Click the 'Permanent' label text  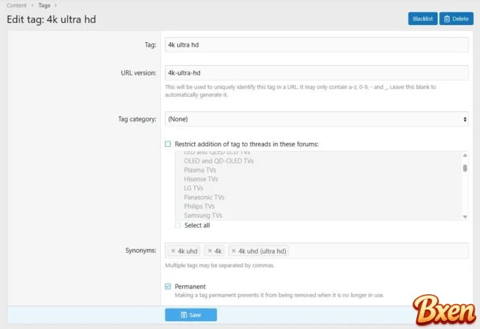click(x=190, y=286)
